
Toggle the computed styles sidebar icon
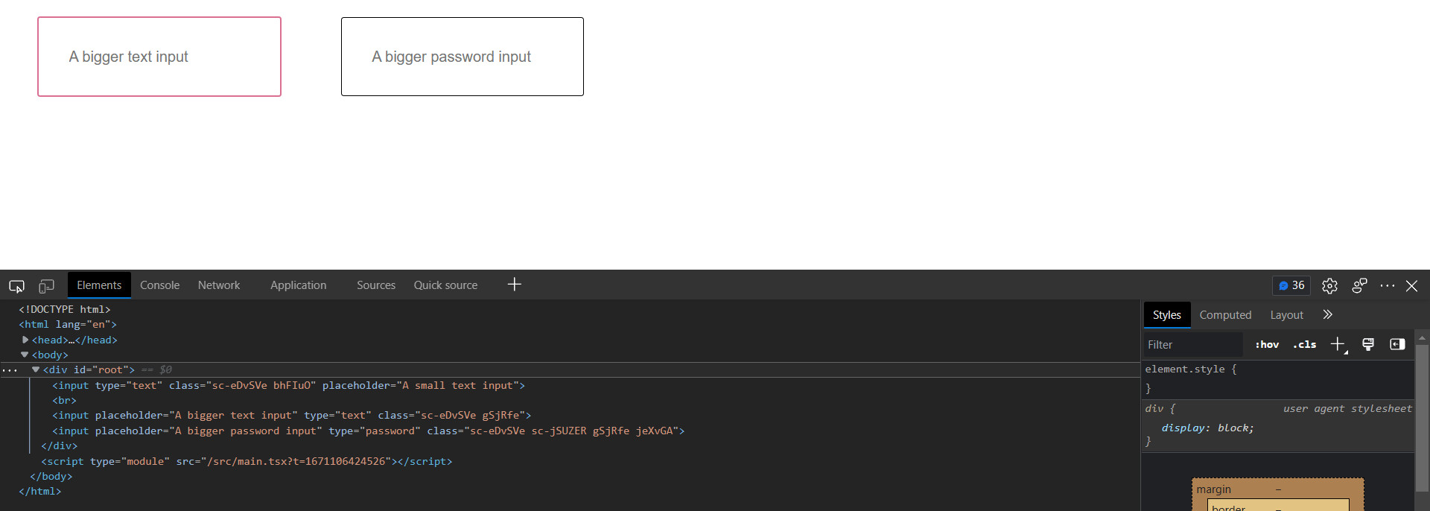click(x=1397, y=344)
